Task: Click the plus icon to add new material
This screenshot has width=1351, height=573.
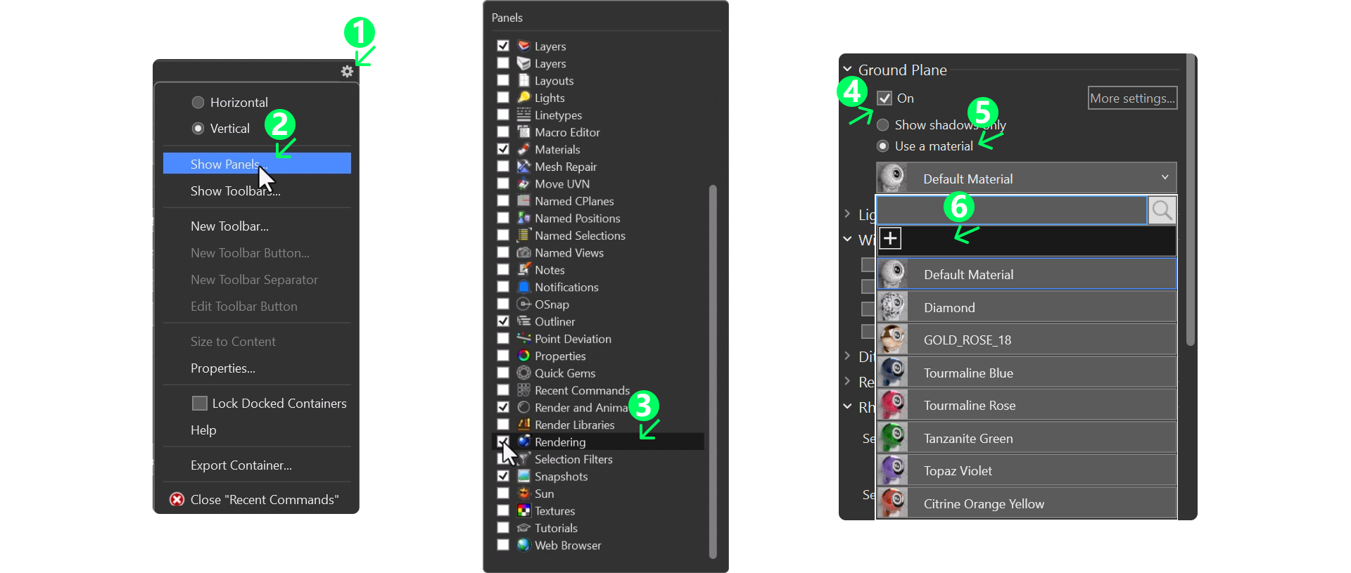Action: pyautogui.click(x=890, y=238)
